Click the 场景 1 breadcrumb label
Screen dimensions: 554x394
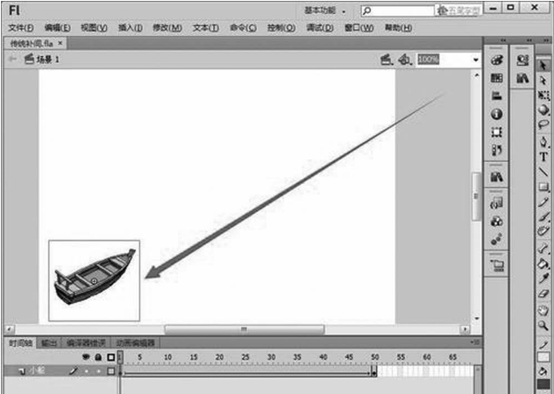coord(47,60)
